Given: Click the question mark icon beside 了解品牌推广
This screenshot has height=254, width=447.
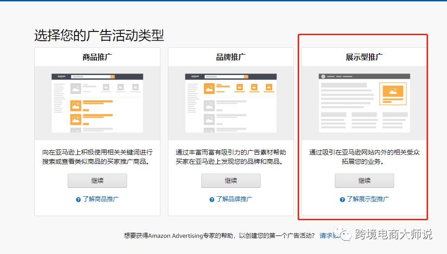Looking at the screenshot, I should pos(211,200).
